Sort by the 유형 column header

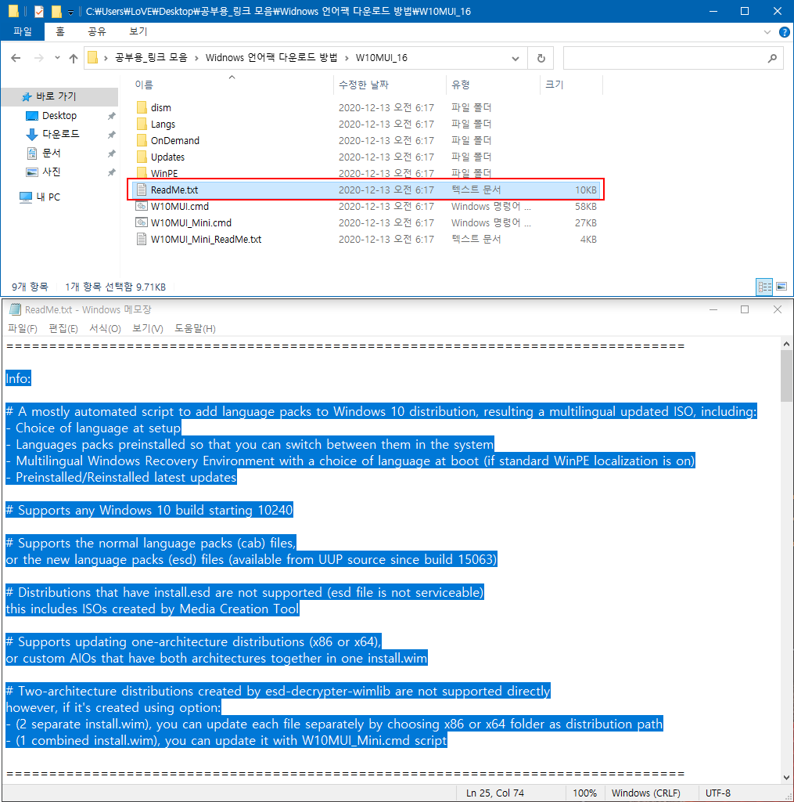click(x=461, y=85)
